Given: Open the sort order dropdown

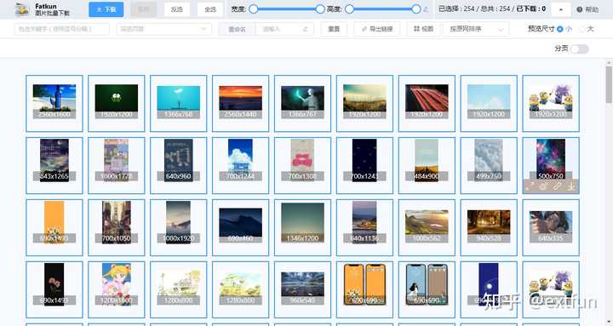Looking at the screenshot, I should (476, 29).
